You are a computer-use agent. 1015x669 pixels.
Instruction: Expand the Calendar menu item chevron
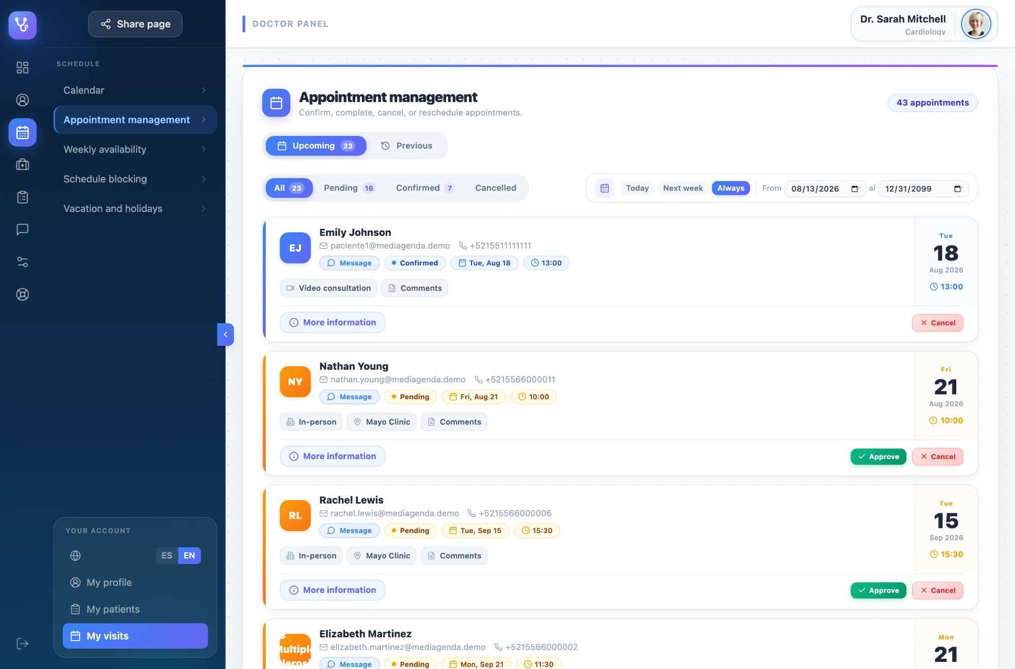[204, 90]
